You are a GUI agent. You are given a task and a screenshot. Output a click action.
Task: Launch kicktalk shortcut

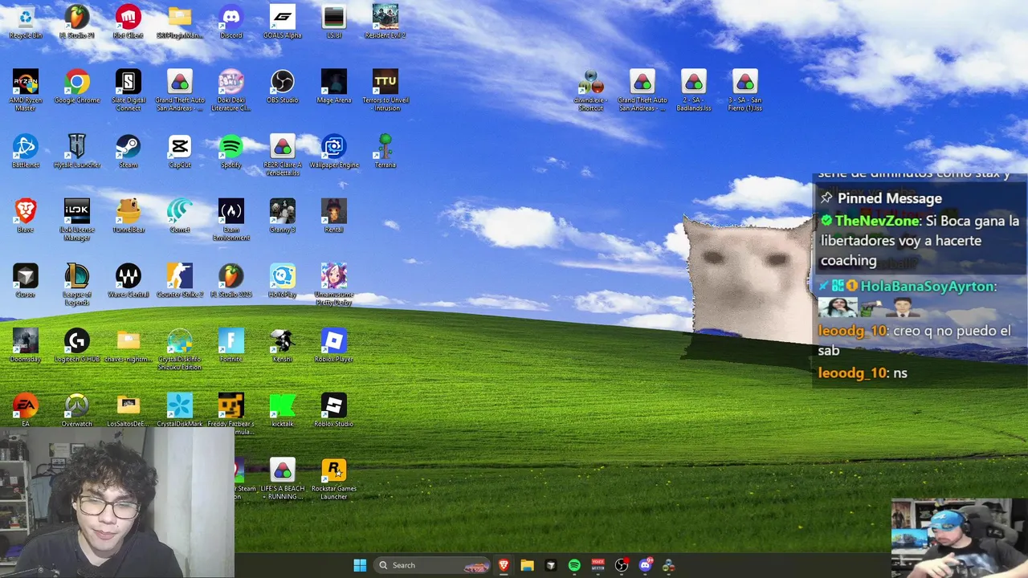coord(282,410)
